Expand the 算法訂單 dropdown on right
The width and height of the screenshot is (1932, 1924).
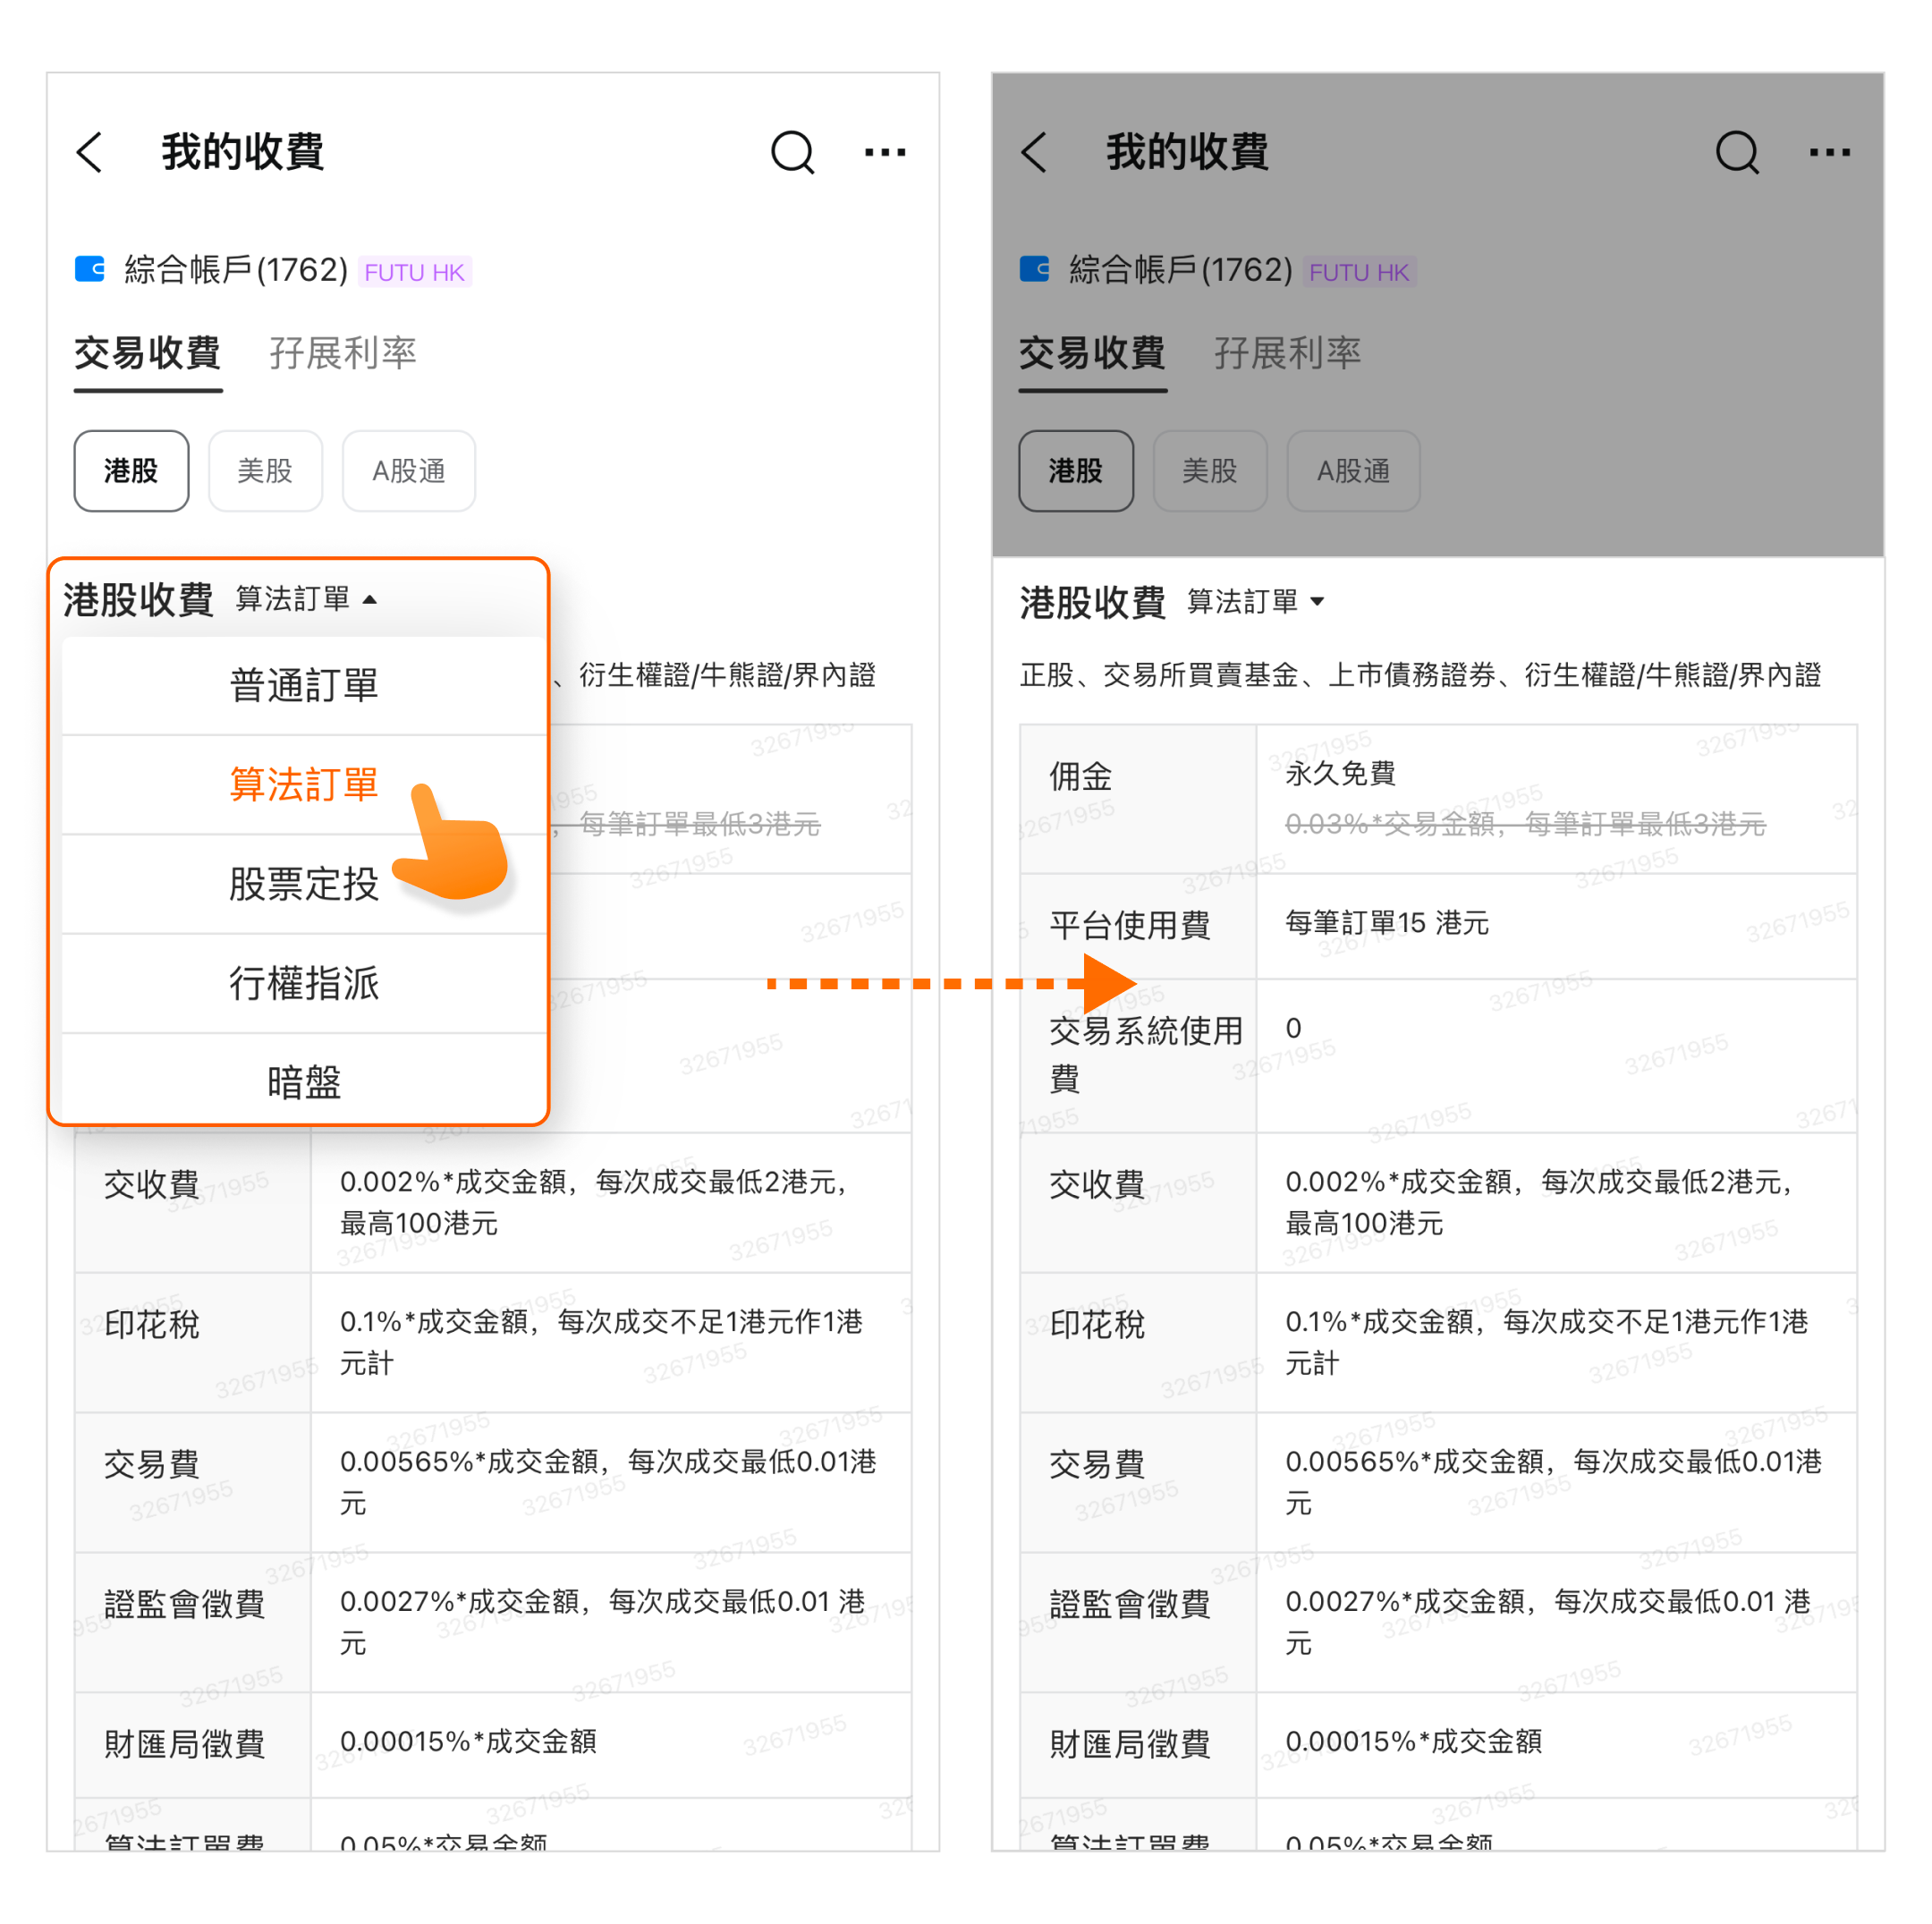[x=1255, y=601]
